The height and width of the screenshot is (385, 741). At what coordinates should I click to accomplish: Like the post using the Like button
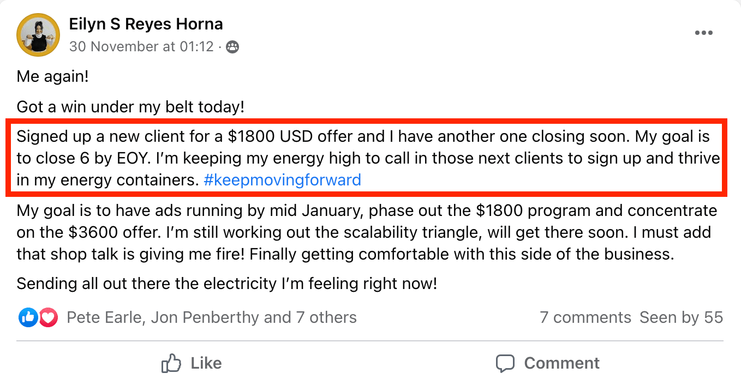192,363
